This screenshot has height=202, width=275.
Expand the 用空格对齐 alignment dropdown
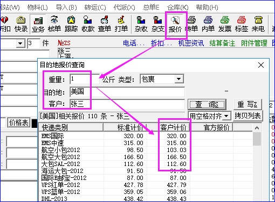226,116
